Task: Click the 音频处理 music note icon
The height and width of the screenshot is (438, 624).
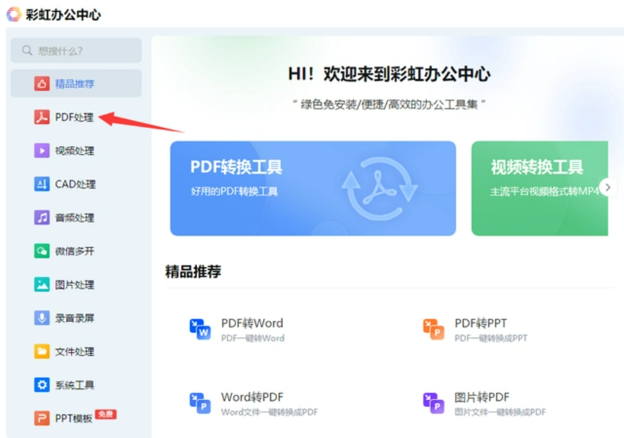Action: (x=41, y=217)
